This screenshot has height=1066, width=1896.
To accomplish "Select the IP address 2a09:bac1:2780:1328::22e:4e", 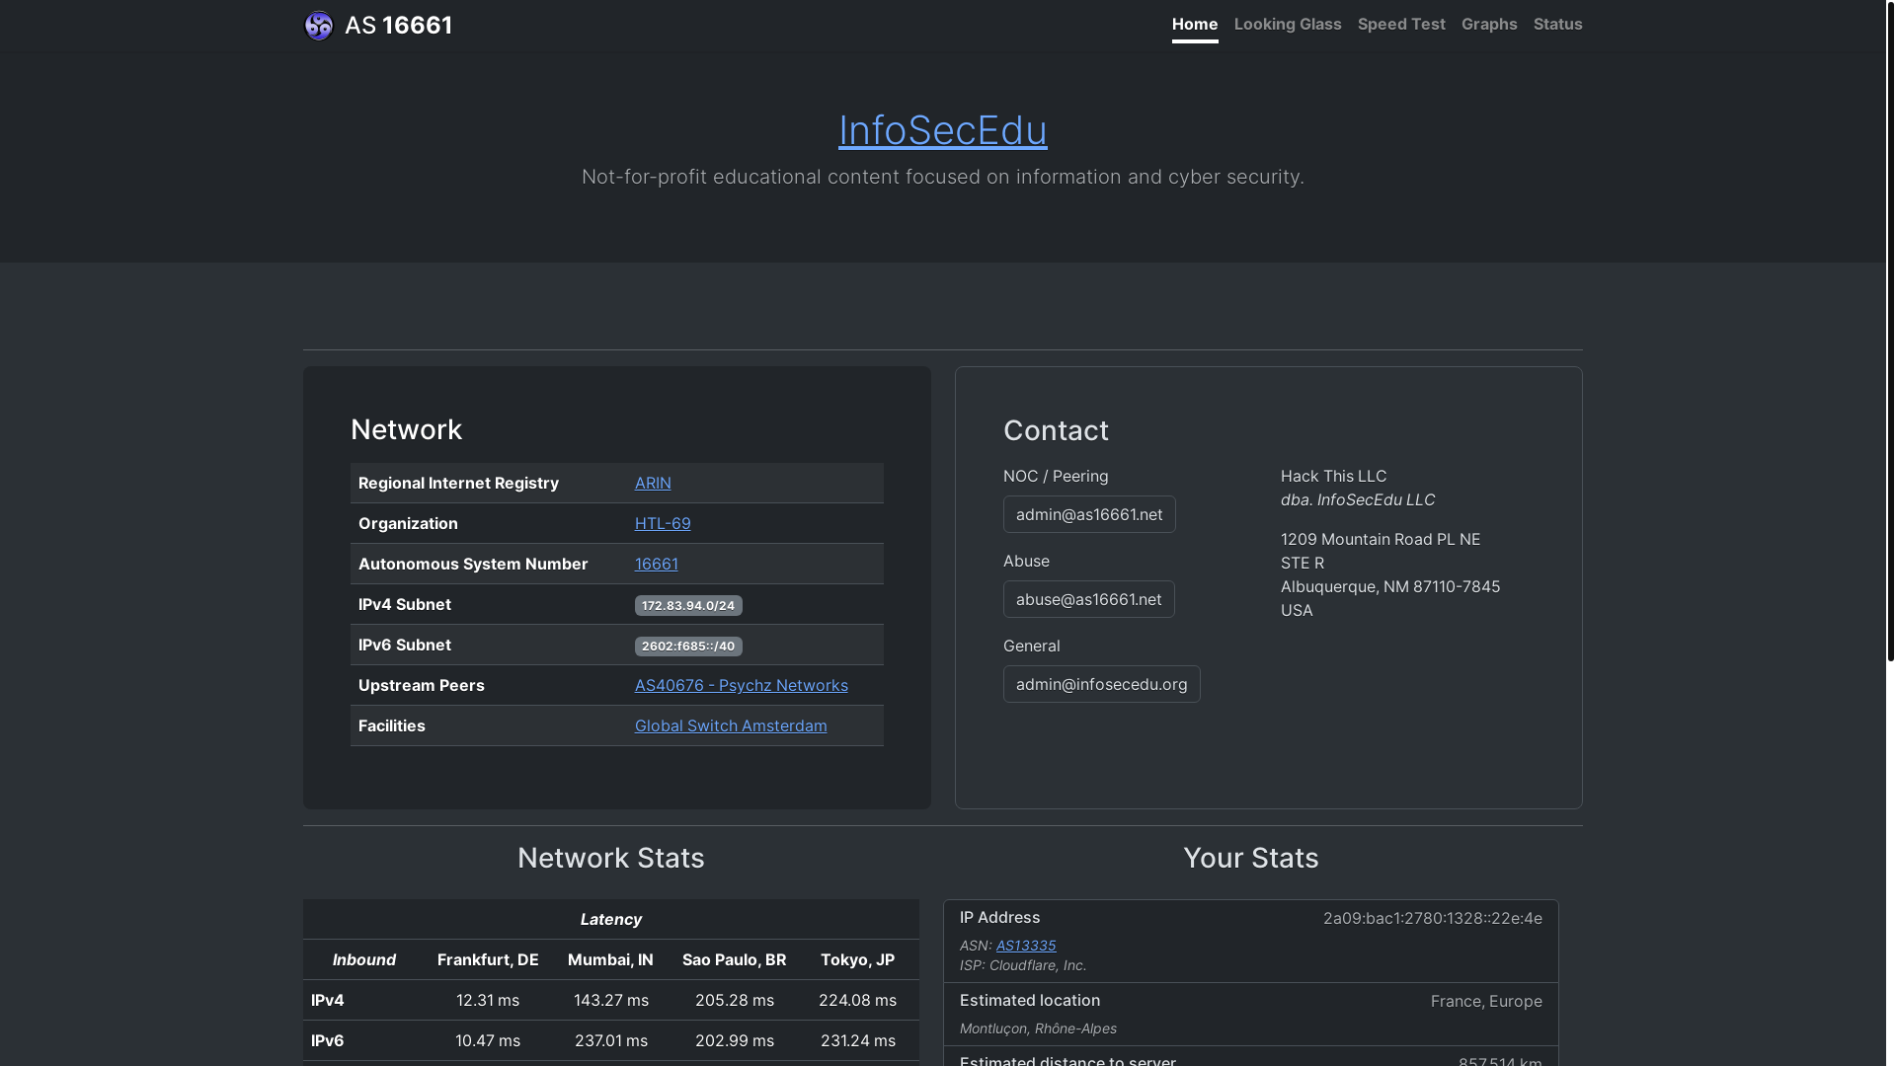I will (x=1433, y=918).
